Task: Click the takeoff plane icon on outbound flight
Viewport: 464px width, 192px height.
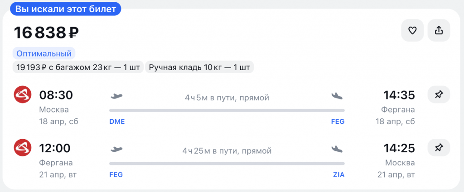Action: (x=117, y=96)
